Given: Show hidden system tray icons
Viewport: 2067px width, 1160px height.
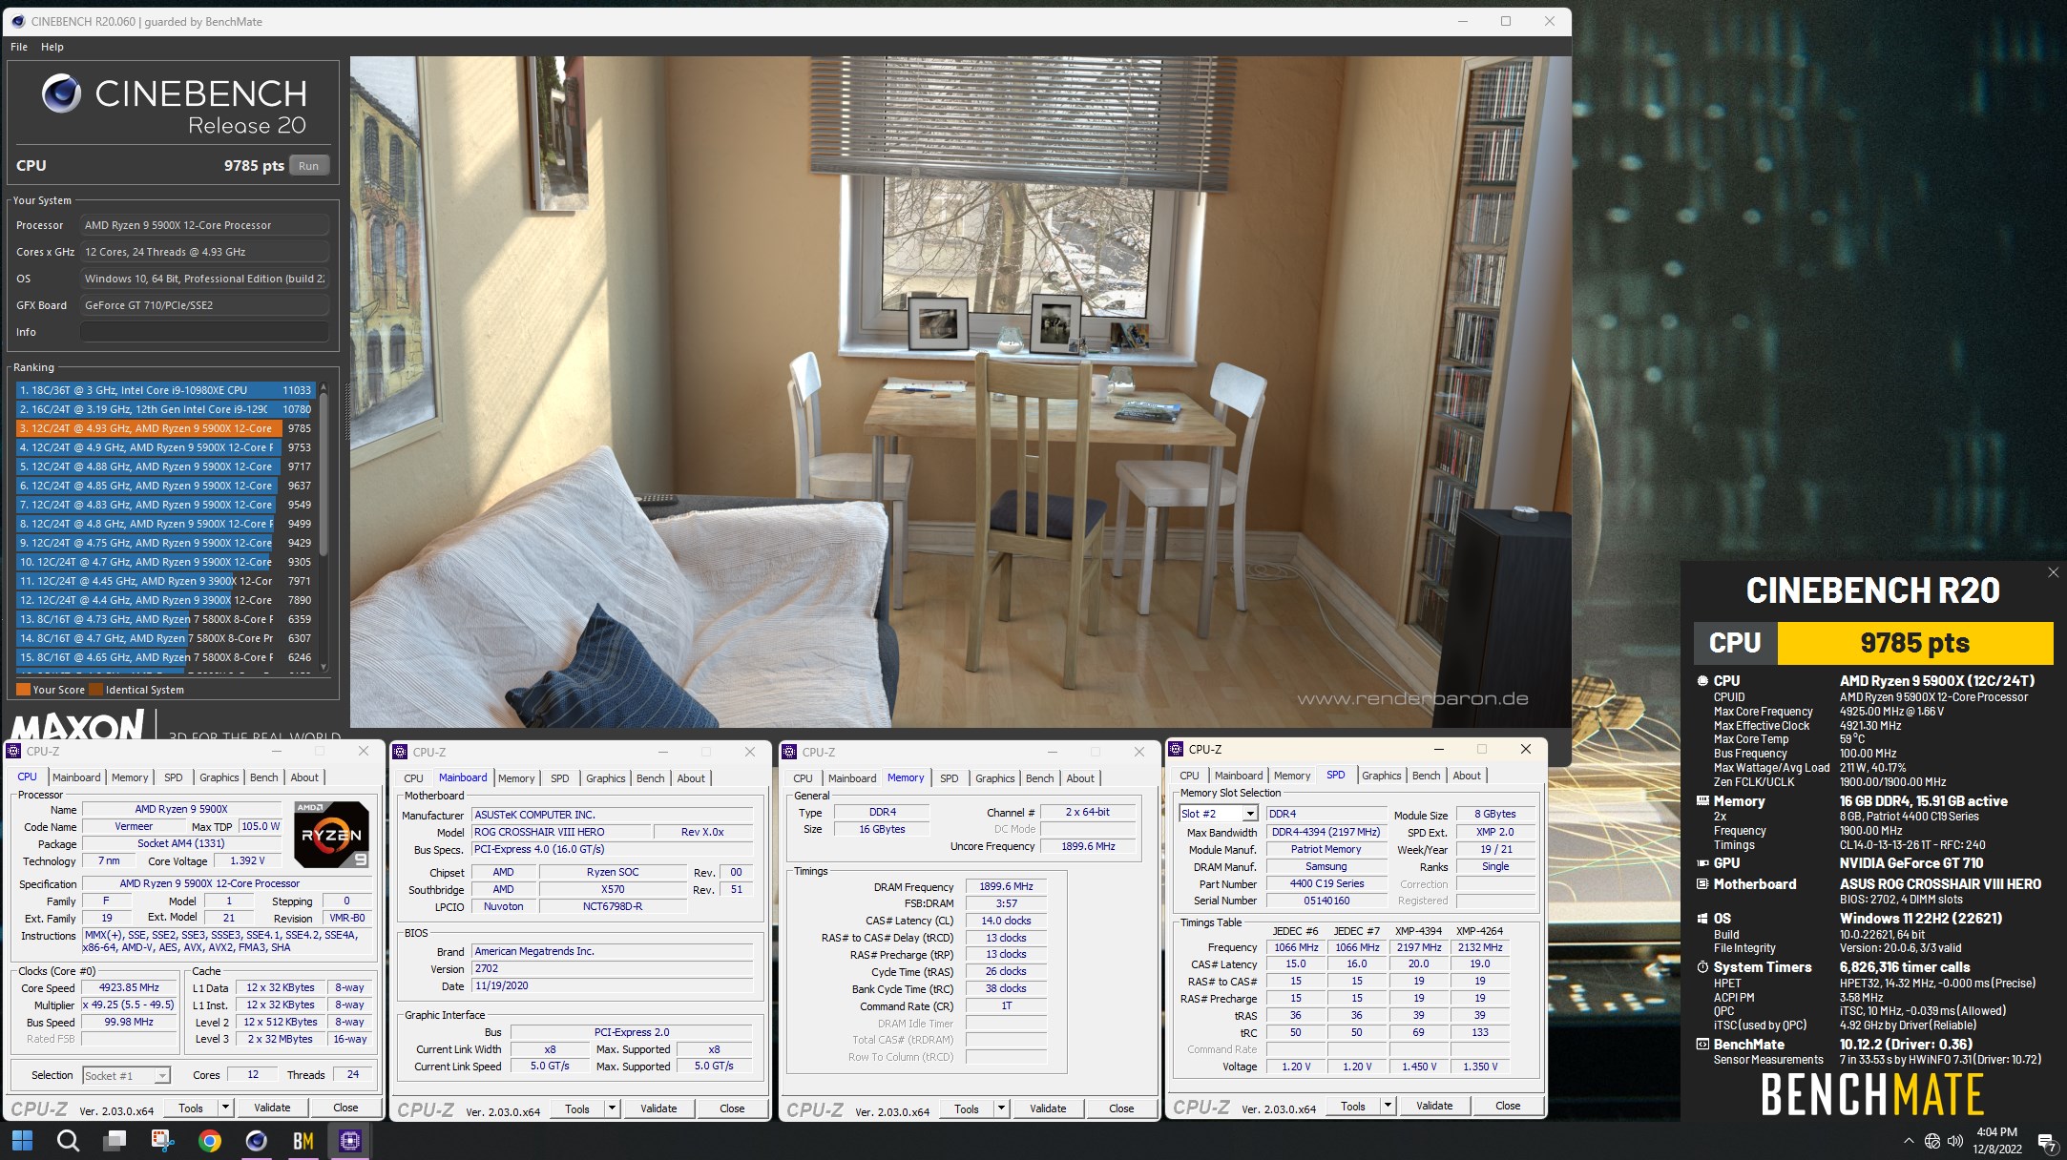Looking at the screenshot, I should 1908,1141.
